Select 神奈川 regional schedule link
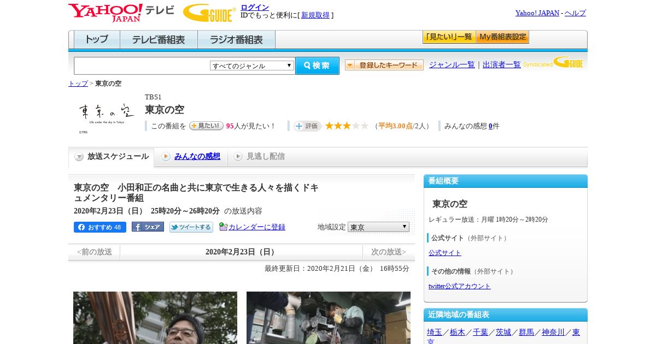656x344 pixels. tap(553, 332)
